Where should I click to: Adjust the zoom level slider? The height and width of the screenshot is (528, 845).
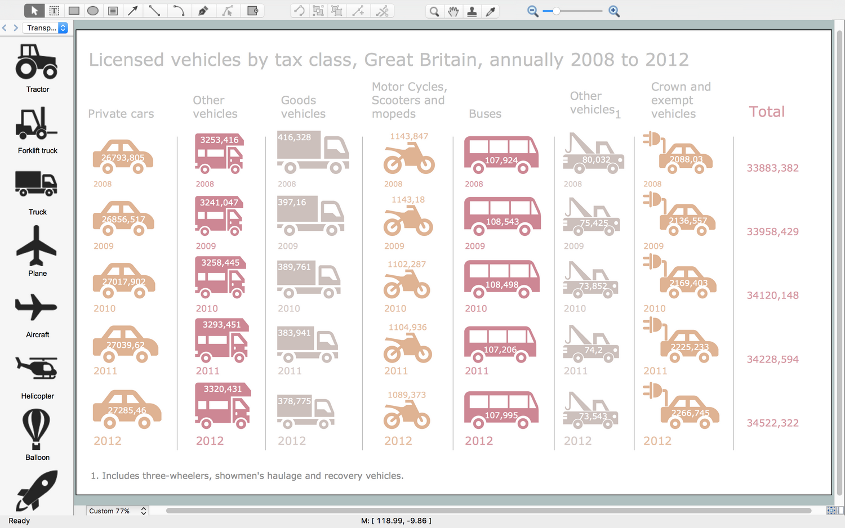pyautogui.click(x=572, y=11)
